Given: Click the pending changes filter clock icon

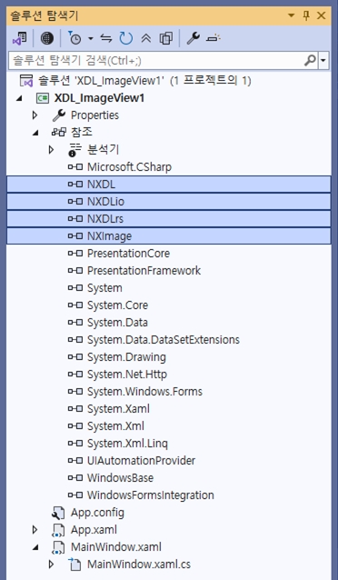Looking at the screenshot, I should coord(75,38).
